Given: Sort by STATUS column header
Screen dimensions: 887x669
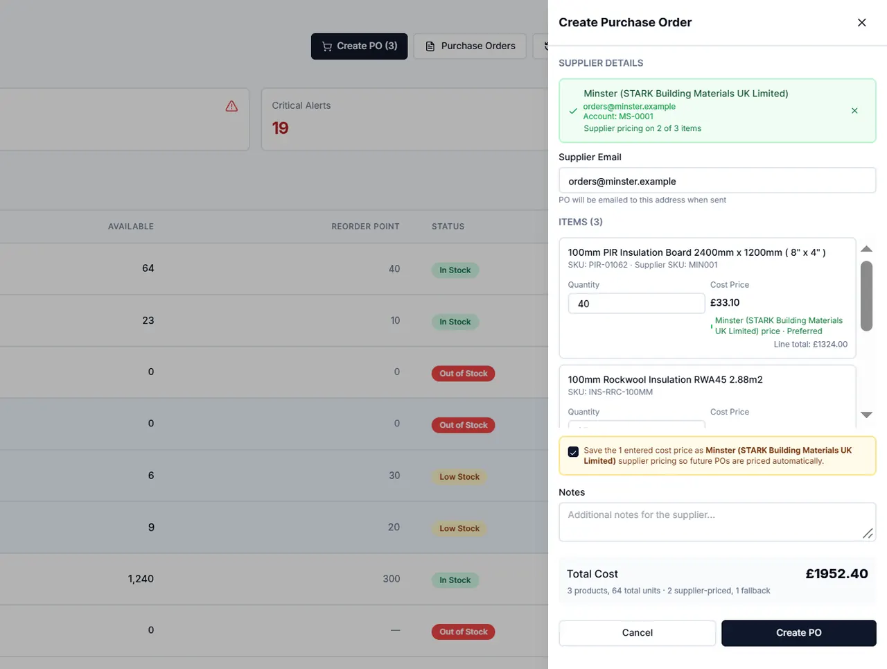Looking at the screenshot, I should pyautogui.click(x=448, y=227).
